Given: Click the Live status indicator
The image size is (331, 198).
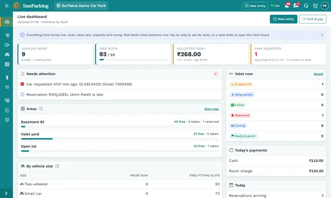Looking at the screenshot, I should (x=275, y=6).
